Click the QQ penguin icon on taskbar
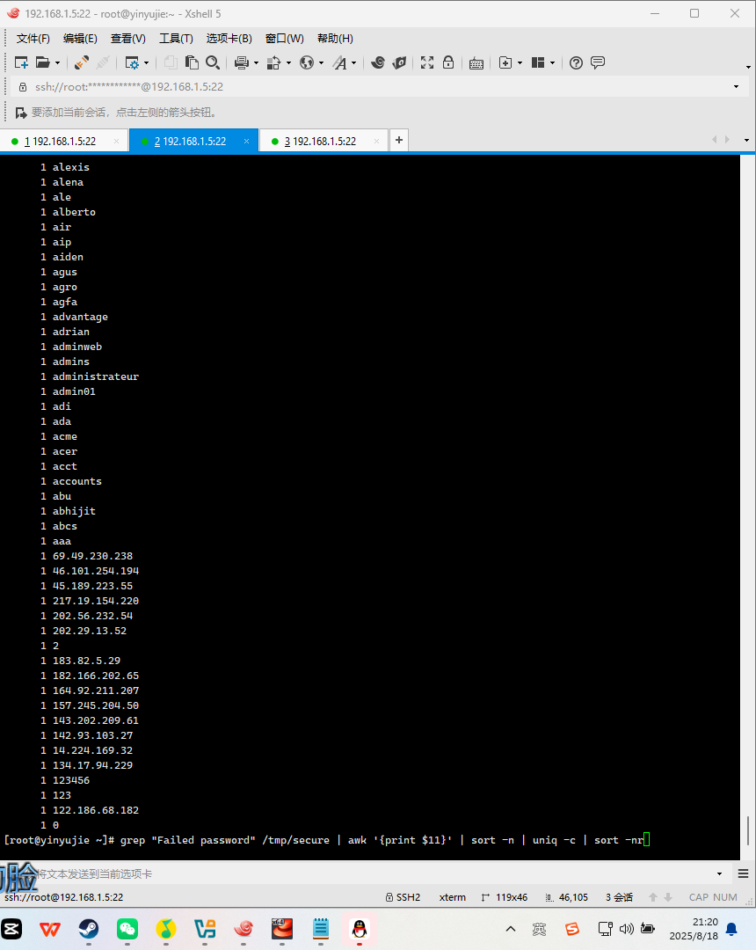 (360, 928)
